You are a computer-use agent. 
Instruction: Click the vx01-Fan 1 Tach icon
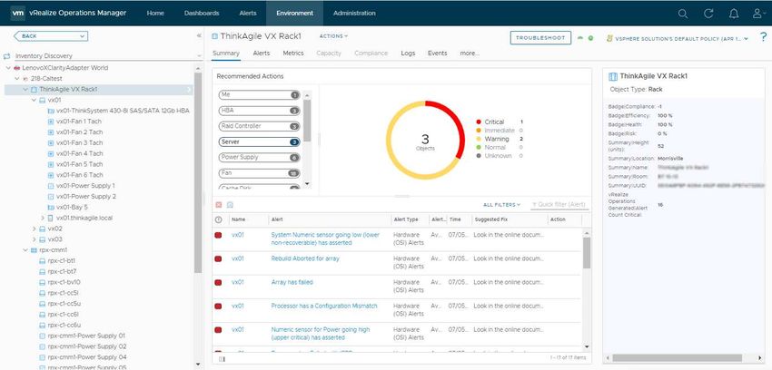coord(51,122)
